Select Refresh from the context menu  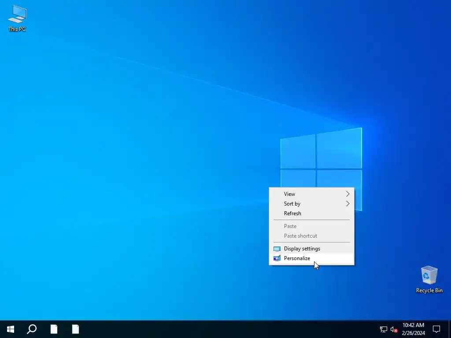click(311, 213)
